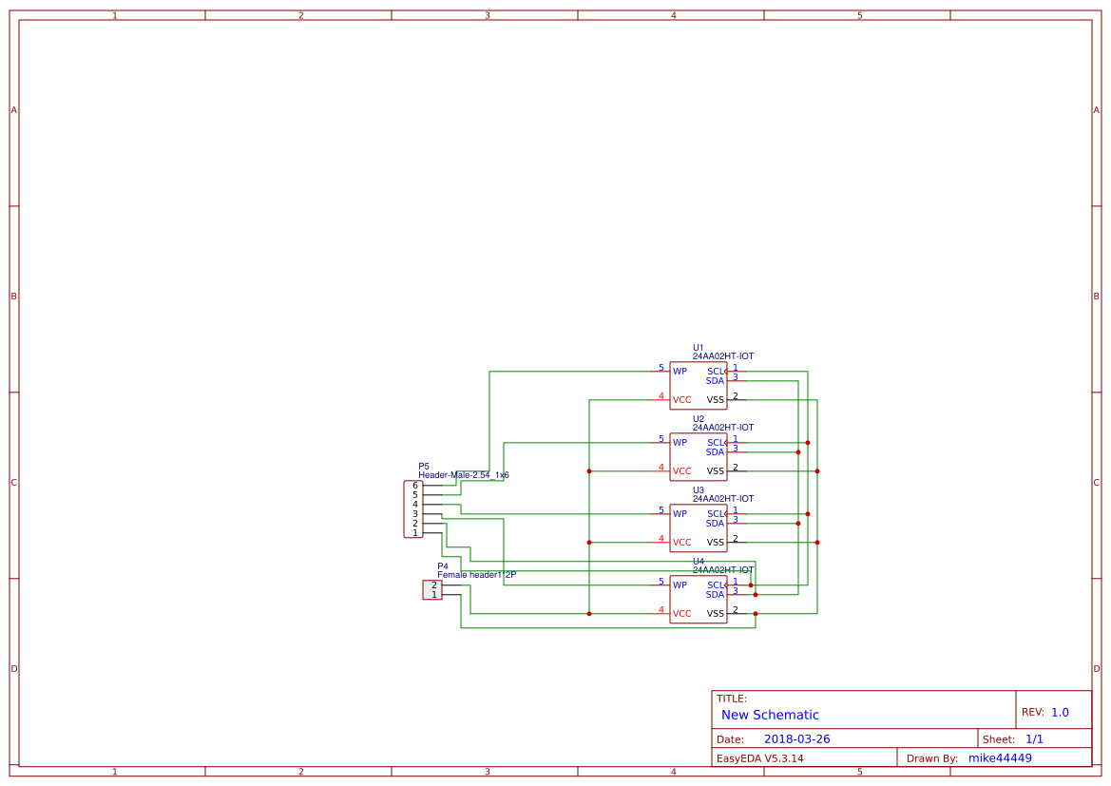Screen dimensions: 1111x786
Task: Click the 24AA02HT-IOT part name under U3
Action: click(x=722, y=499)
